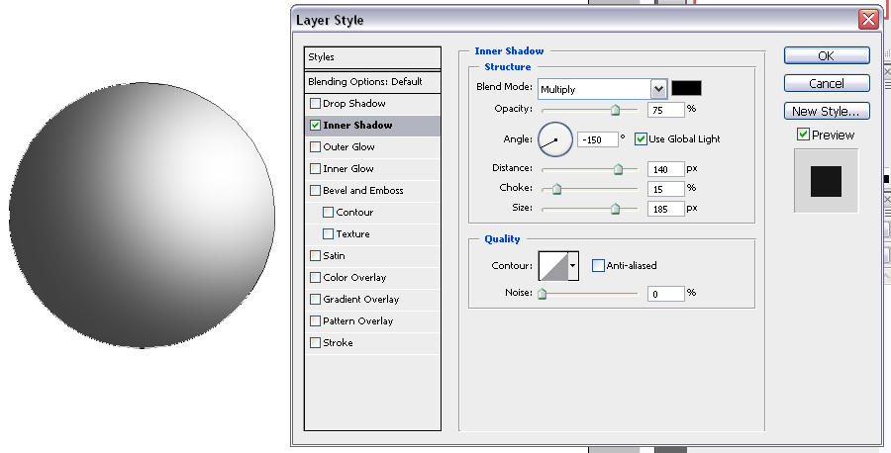The width and height of the screenshot is (891, 453).
Task: Select the Inner Shadow style entry
Action: [372, 126]
